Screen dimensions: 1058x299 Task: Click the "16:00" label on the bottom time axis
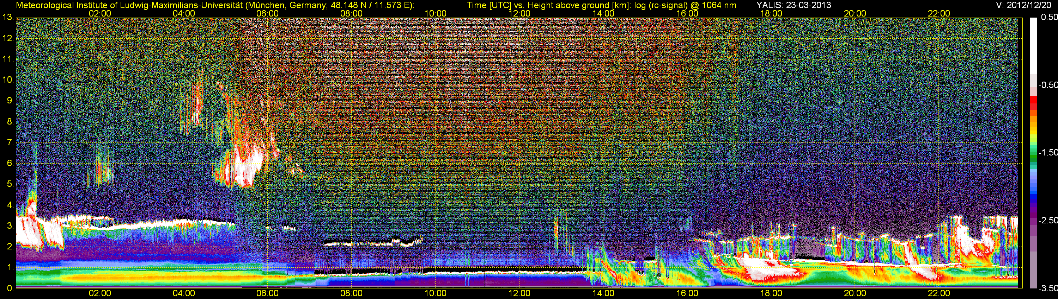pos(687,293)
